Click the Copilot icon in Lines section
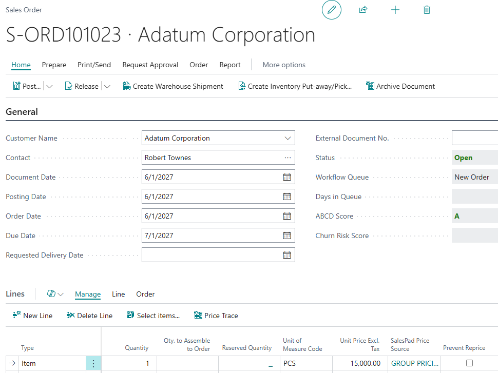Viewport: 498px width, 373px height. click(x=51, y=293)
